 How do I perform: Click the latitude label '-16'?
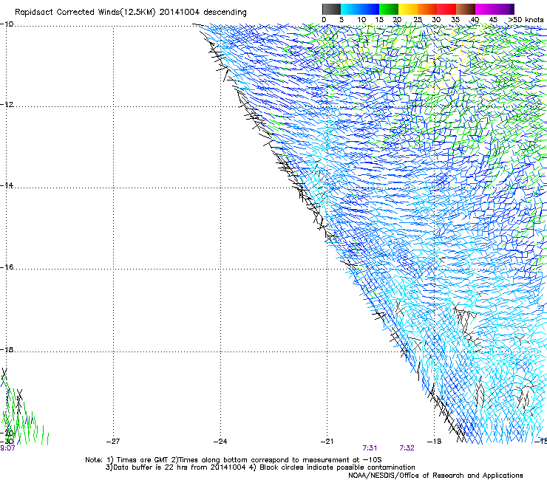(x=7, y=267)
